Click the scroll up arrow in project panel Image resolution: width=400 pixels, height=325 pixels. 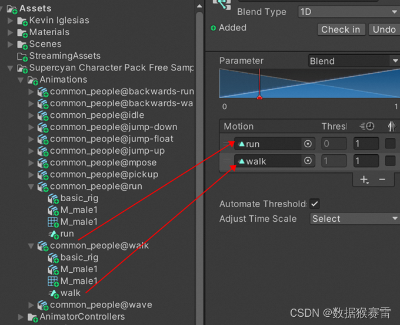pos(199,6)
